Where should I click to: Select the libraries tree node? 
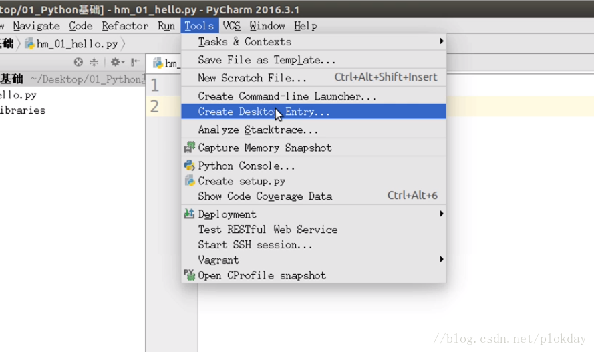tap(23, 110)
